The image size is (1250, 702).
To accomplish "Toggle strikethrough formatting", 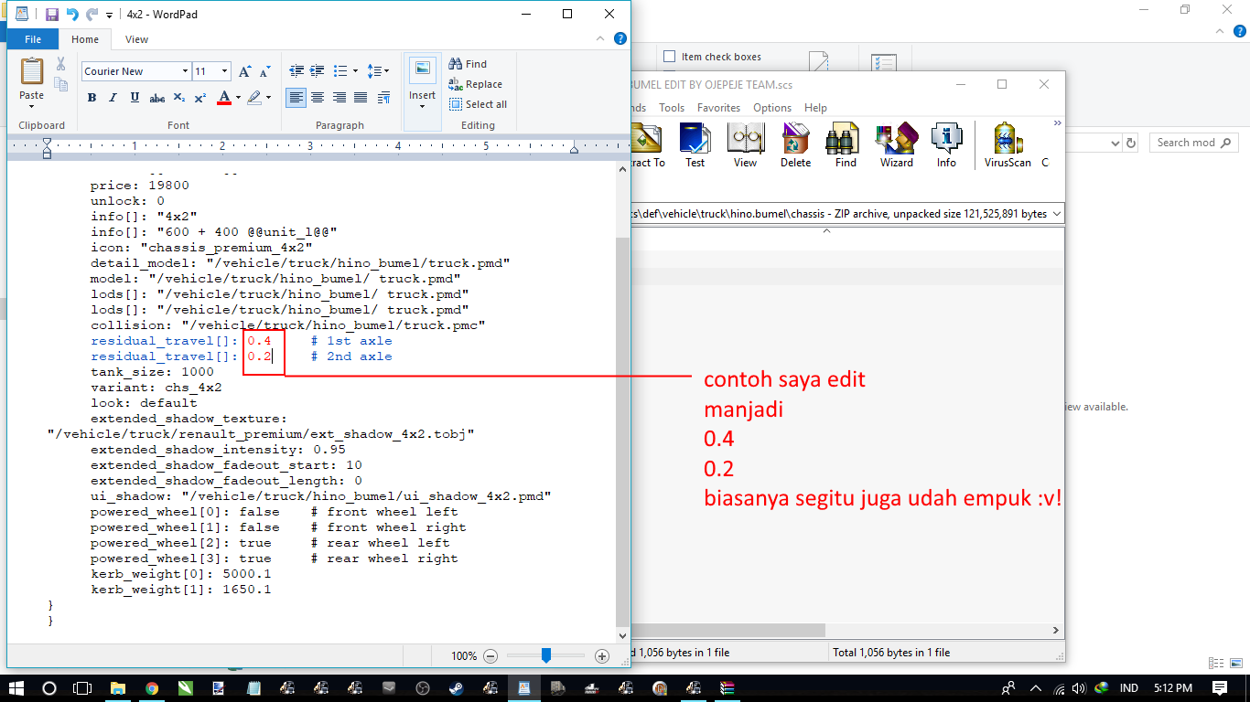I will 156,98.
